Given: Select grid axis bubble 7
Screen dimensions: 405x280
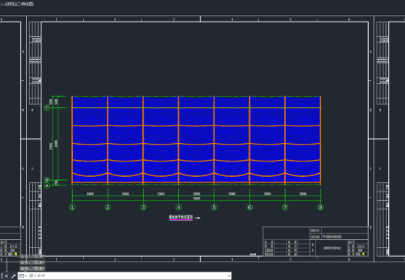Looking at the screenshot, I should click(285, 208).
